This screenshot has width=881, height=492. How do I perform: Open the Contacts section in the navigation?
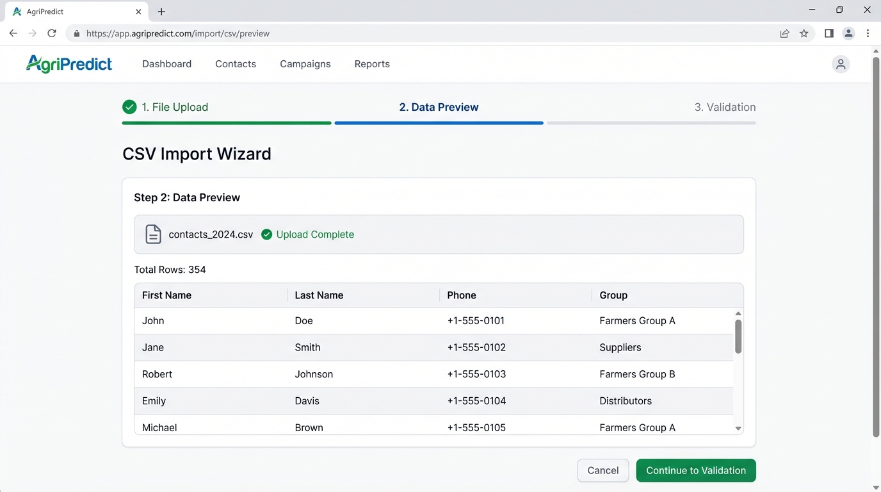click(236, 63)
